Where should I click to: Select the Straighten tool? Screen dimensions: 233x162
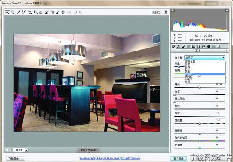point(41,12)
